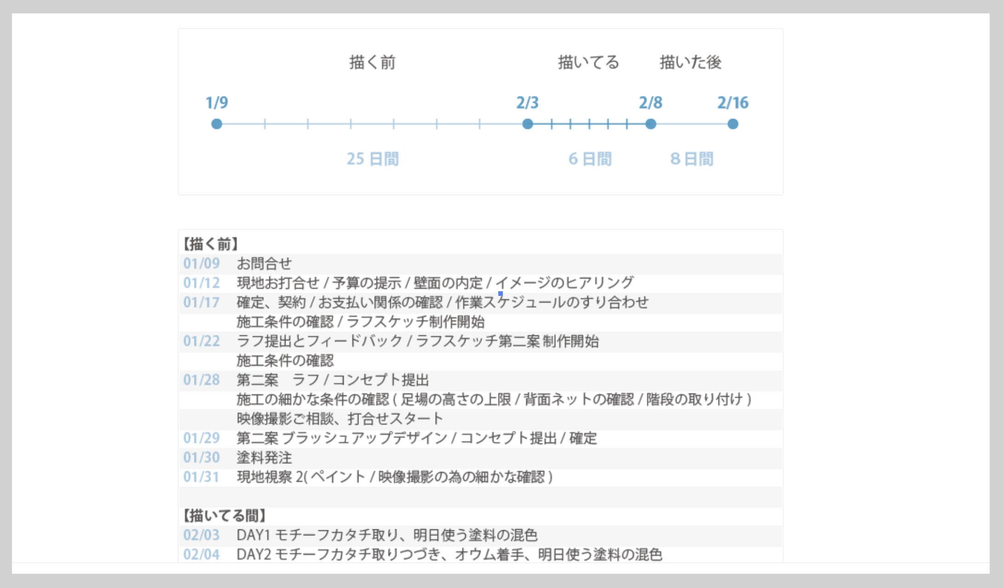This screenshot has height=588, width=1003.
Task: Click the 2/3 timeline dot
Action: tap(528, 124)
